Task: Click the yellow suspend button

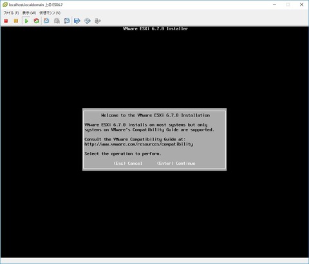Action: tap(16, 21)
